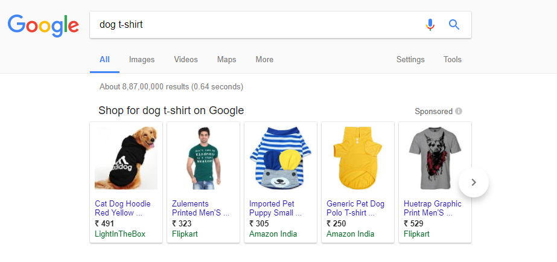Select the All results tab

point(104,60)
